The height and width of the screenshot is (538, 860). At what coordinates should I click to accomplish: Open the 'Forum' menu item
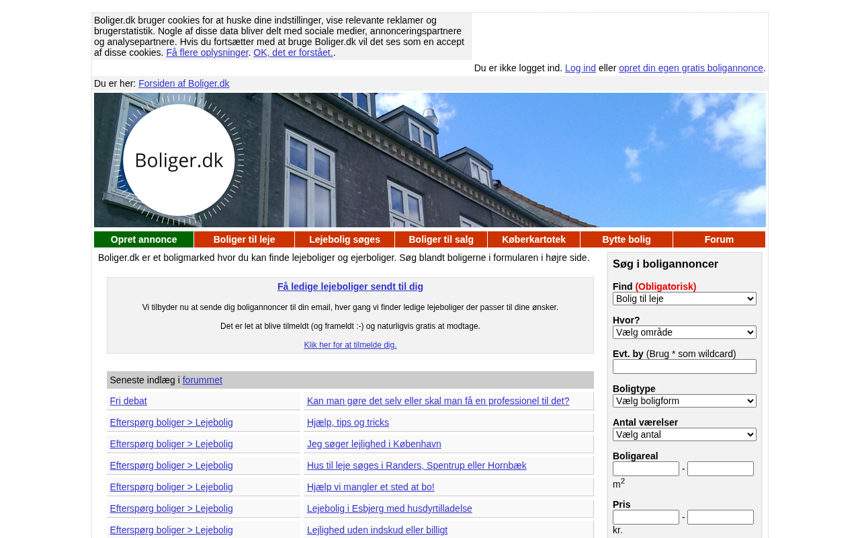[x=719, y=239]
